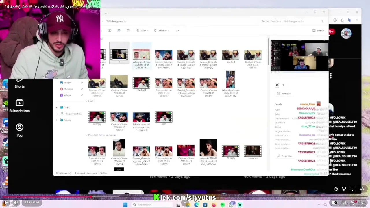Screen dimensions: 370x208
Task: Select Réseau in the navigation pane
Action: tap(65, 120)
